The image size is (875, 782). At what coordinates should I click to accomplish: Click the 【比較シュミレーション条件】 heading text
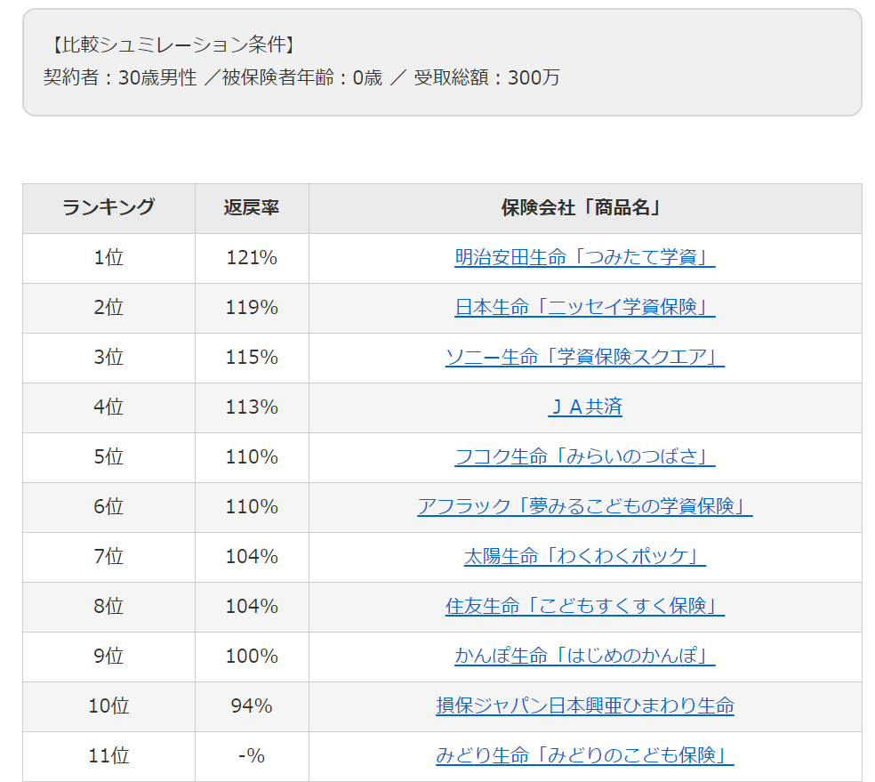click(x=173, y=44)
